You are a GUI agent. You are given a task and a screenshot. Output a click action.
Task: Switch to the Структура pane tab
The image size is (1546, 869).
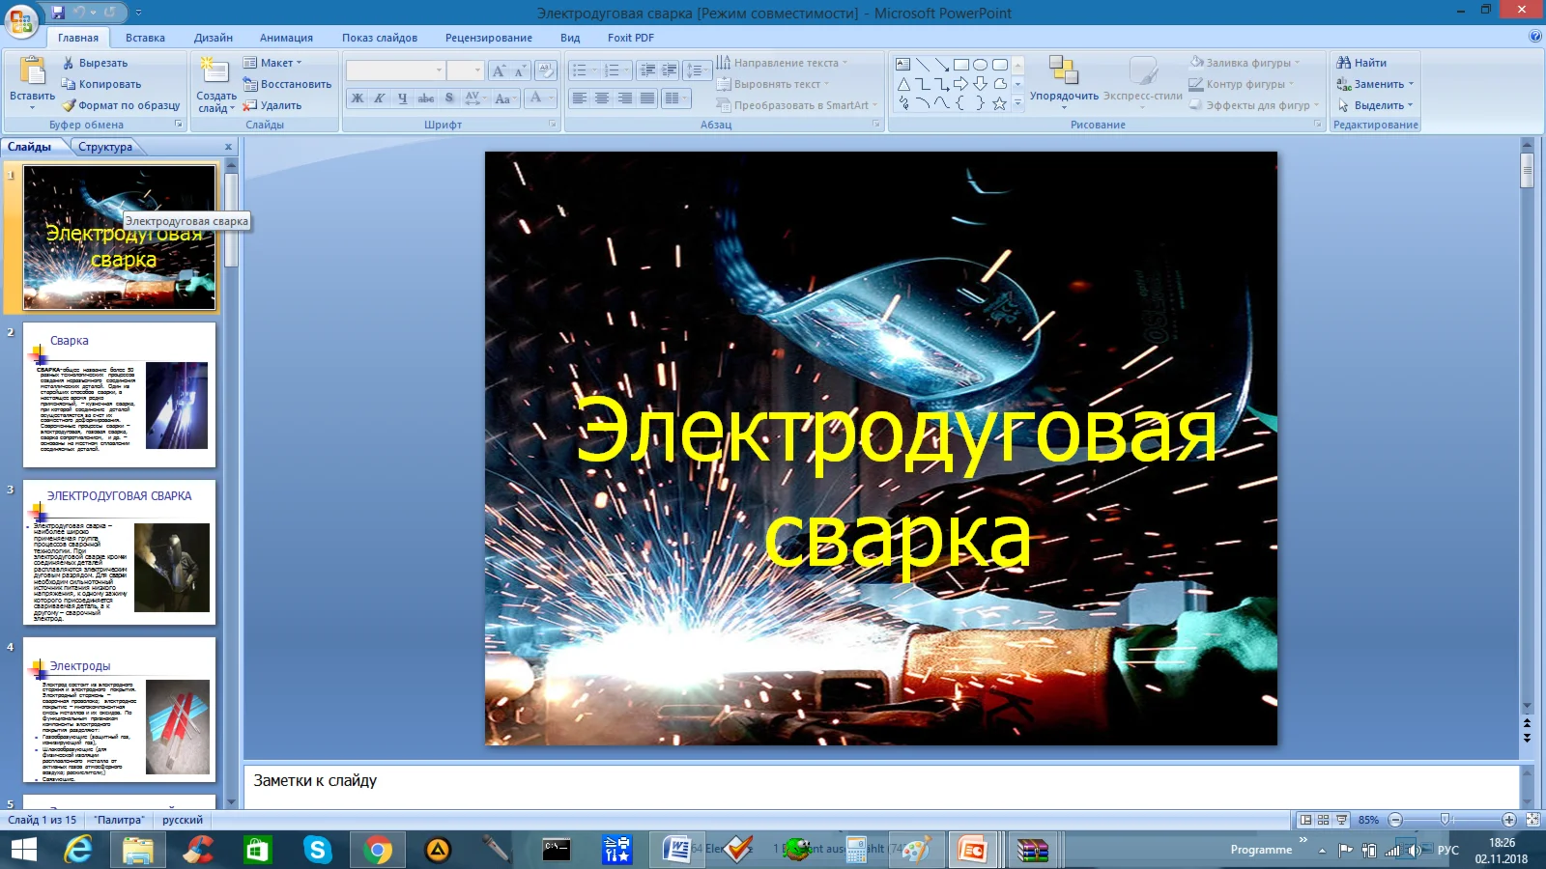click(x=105, y=147)
